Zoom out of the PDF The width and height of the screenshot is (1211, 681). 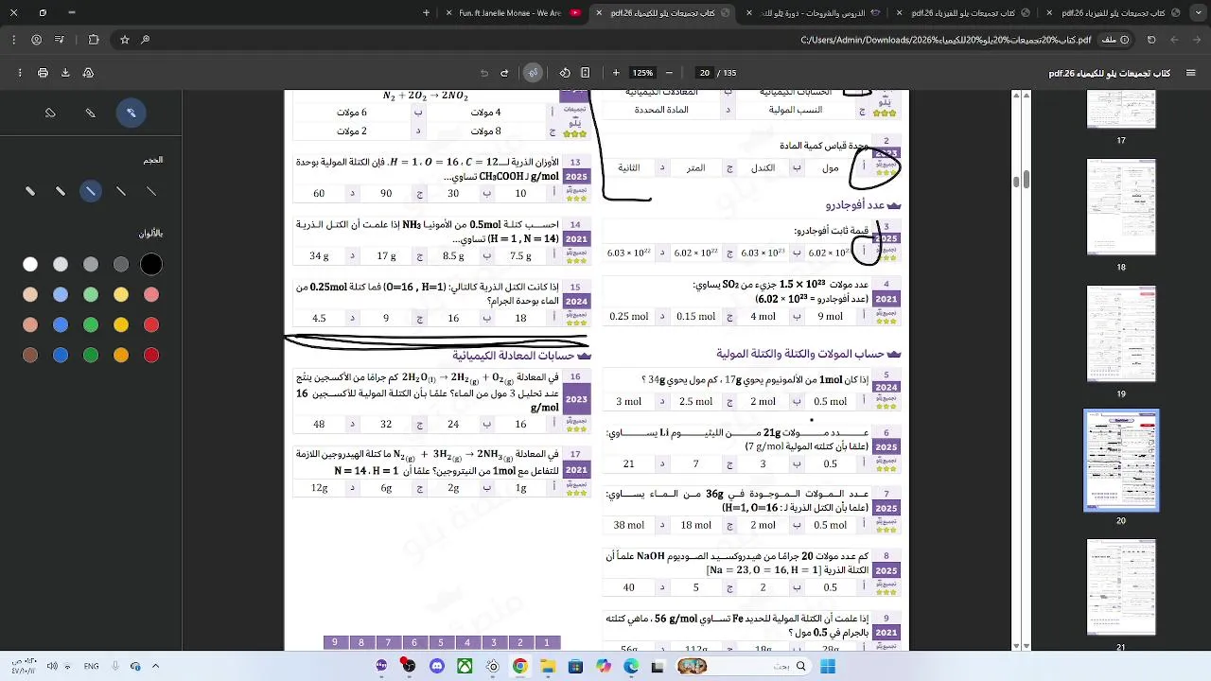(x=669, y=73)
